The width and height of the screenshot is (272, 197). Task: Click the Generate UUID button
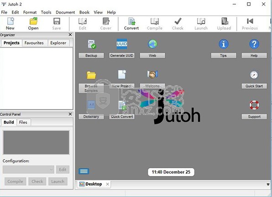pos(122,56)
